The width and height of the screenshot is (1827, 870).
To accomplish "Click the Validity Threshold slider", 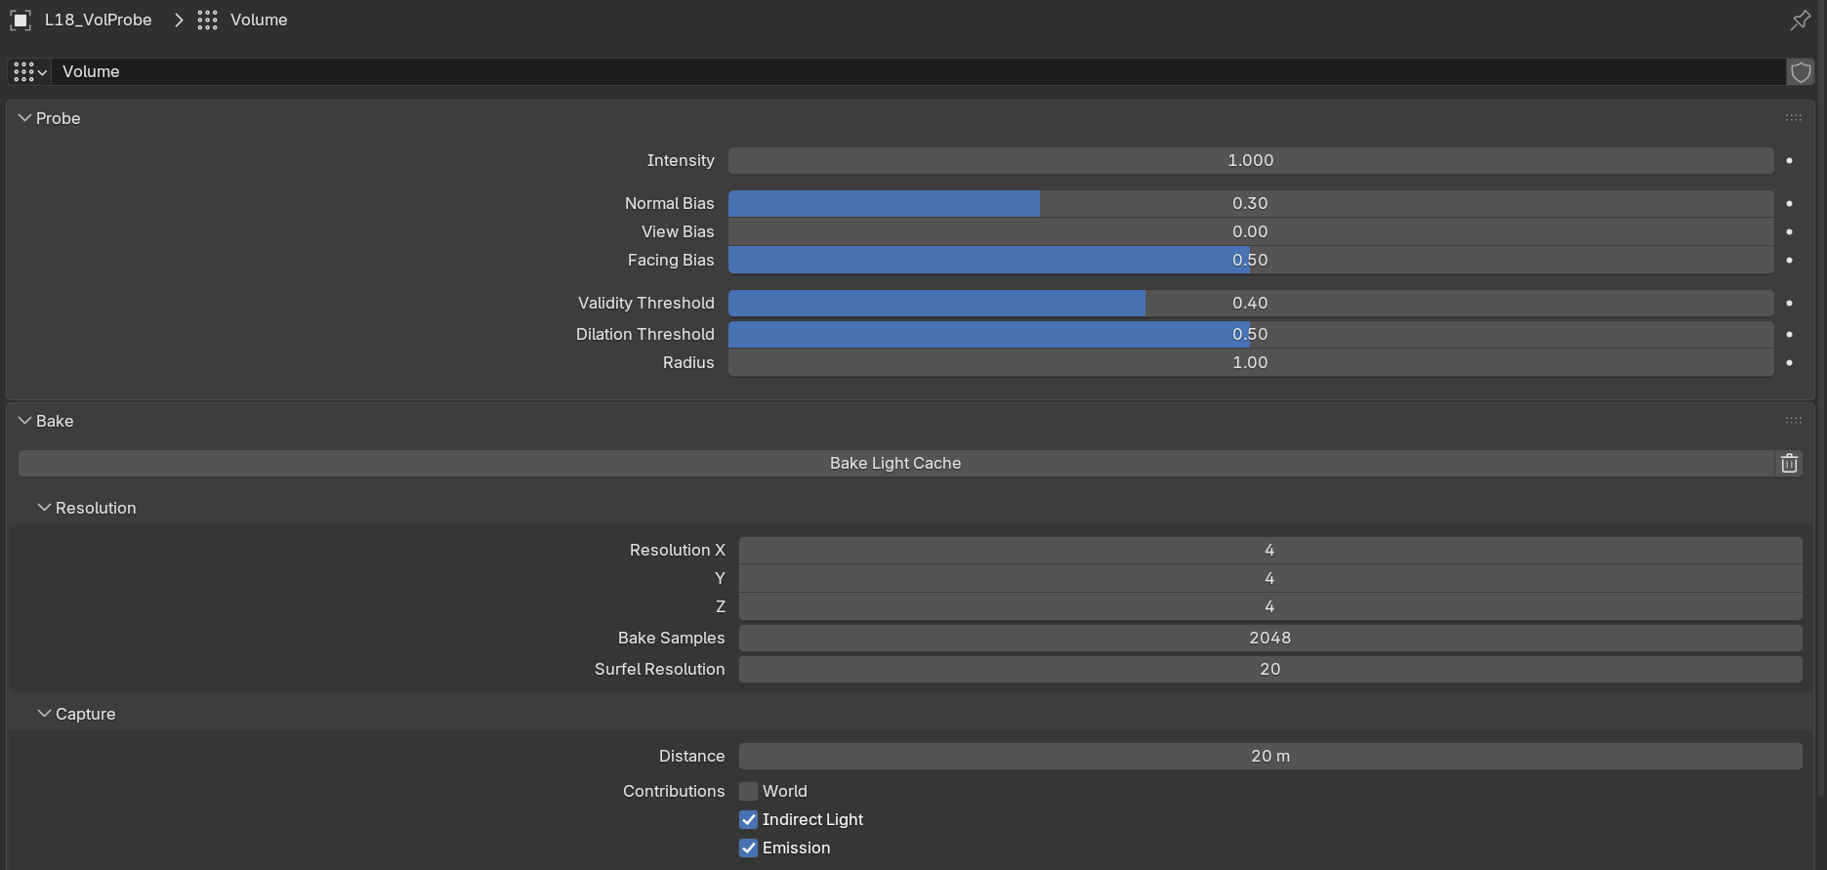I will pos(1250,303).
